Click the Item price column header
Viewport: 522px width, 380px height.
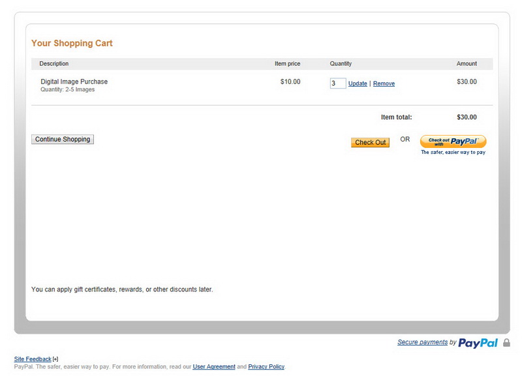pos(287,63)
